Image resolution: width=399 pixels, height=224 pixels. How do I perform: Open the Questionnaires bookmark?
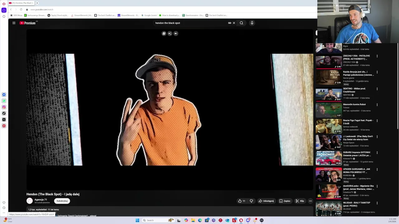(193, 15)
